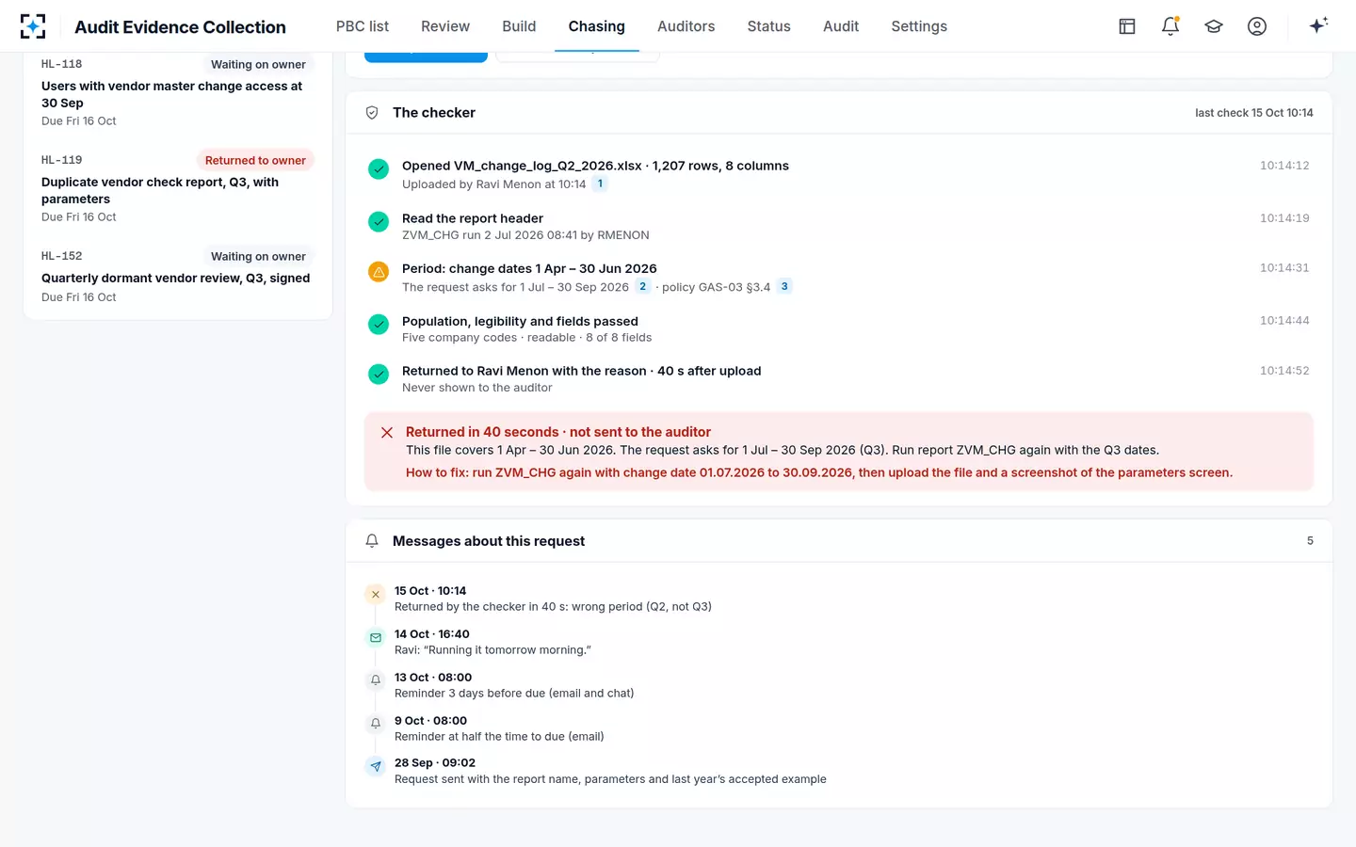Image resolution: width=1356 pixels, height=847 pixels.
Task: Open reference badge 2 next to the request period
Action: tap(643, 287)
